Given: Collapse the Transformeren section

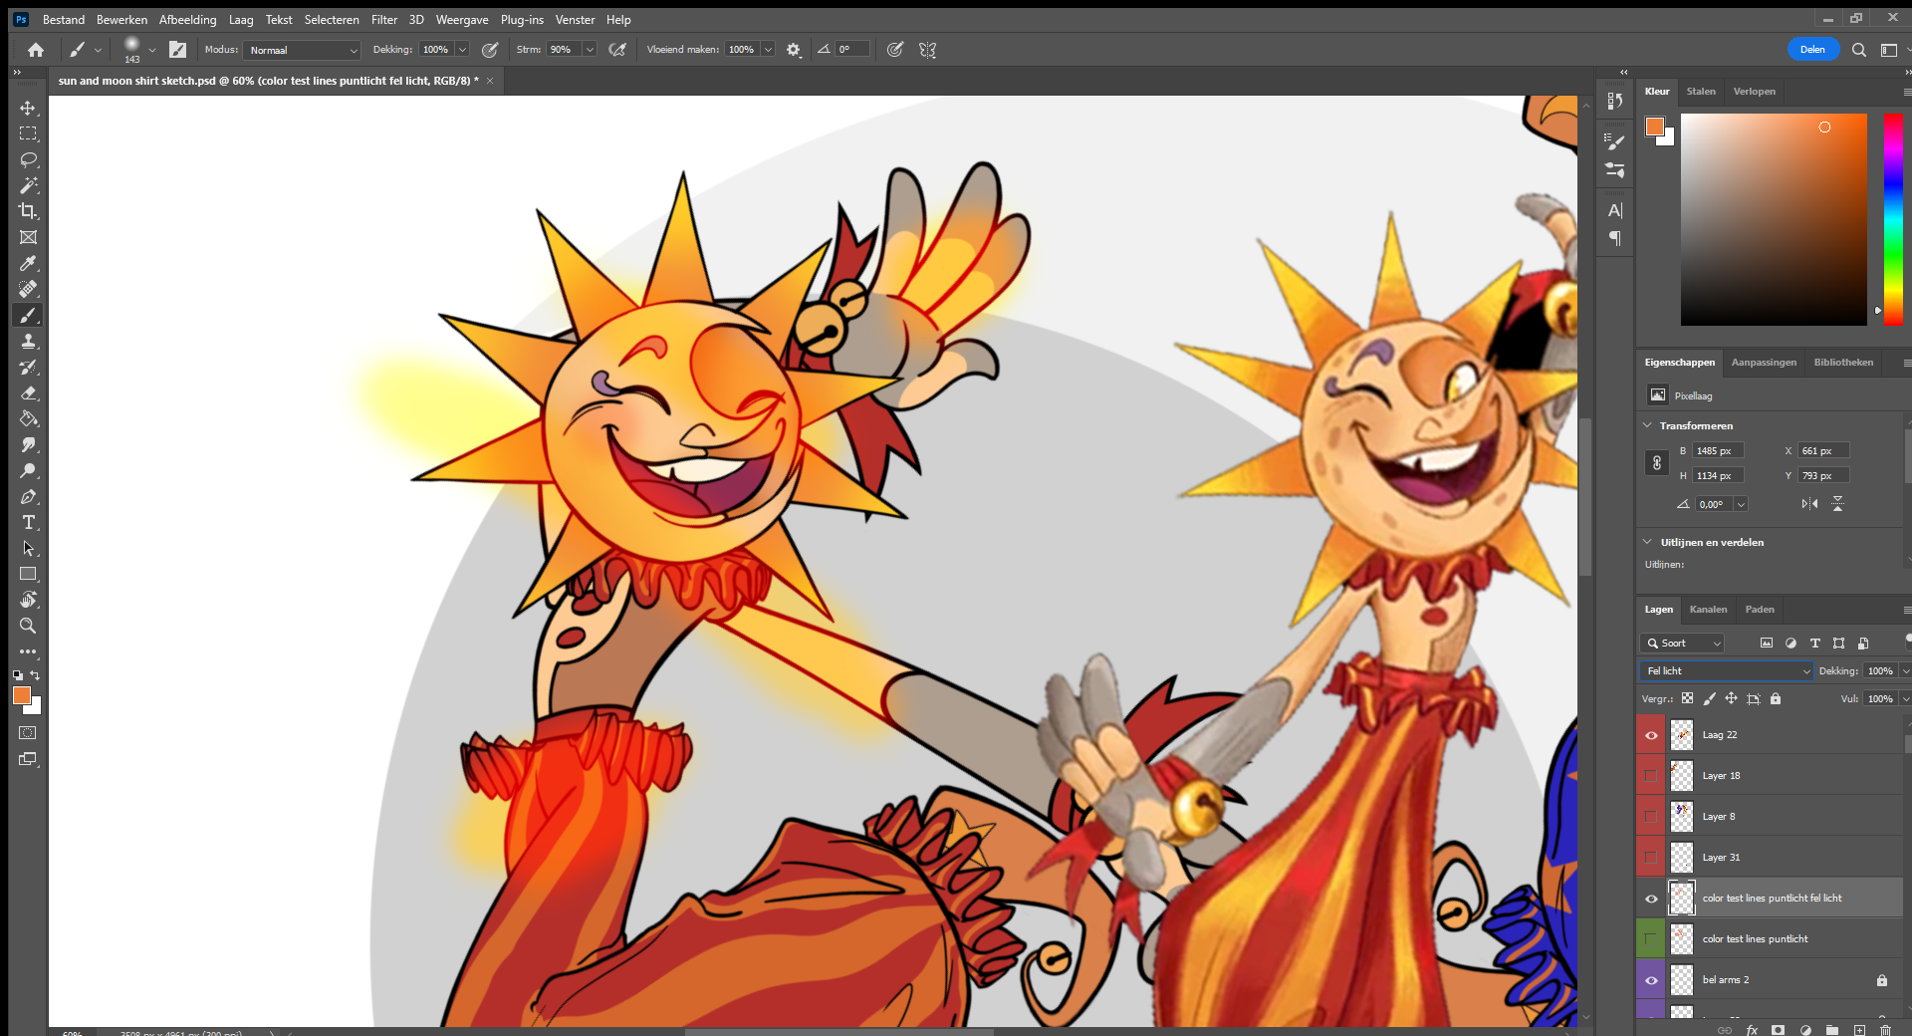Looking at the screenshot, I should tap(1647, 425).
